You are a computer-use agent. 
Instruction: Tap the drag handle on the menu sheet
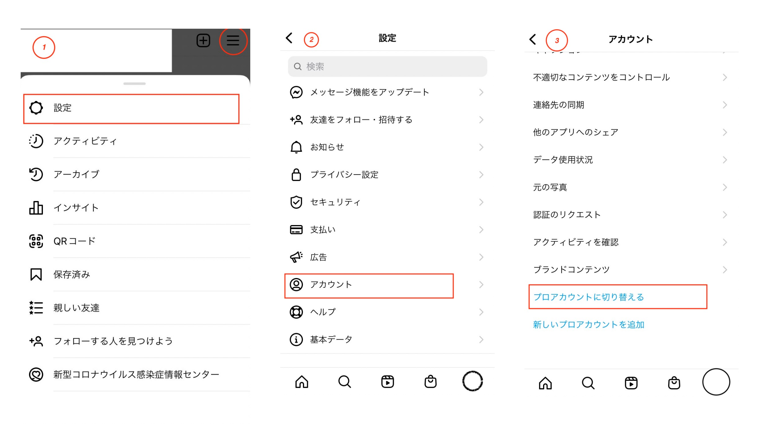(134, 84)
